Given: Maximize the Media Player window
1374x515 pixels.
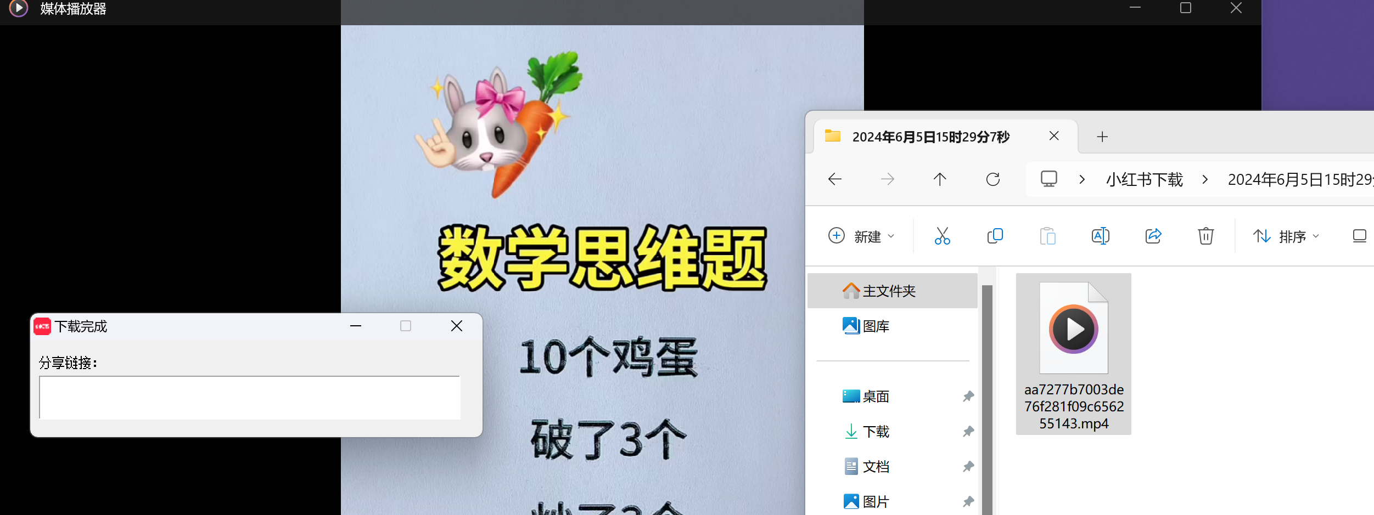Looking at the screenshot, I should 1186,8.
